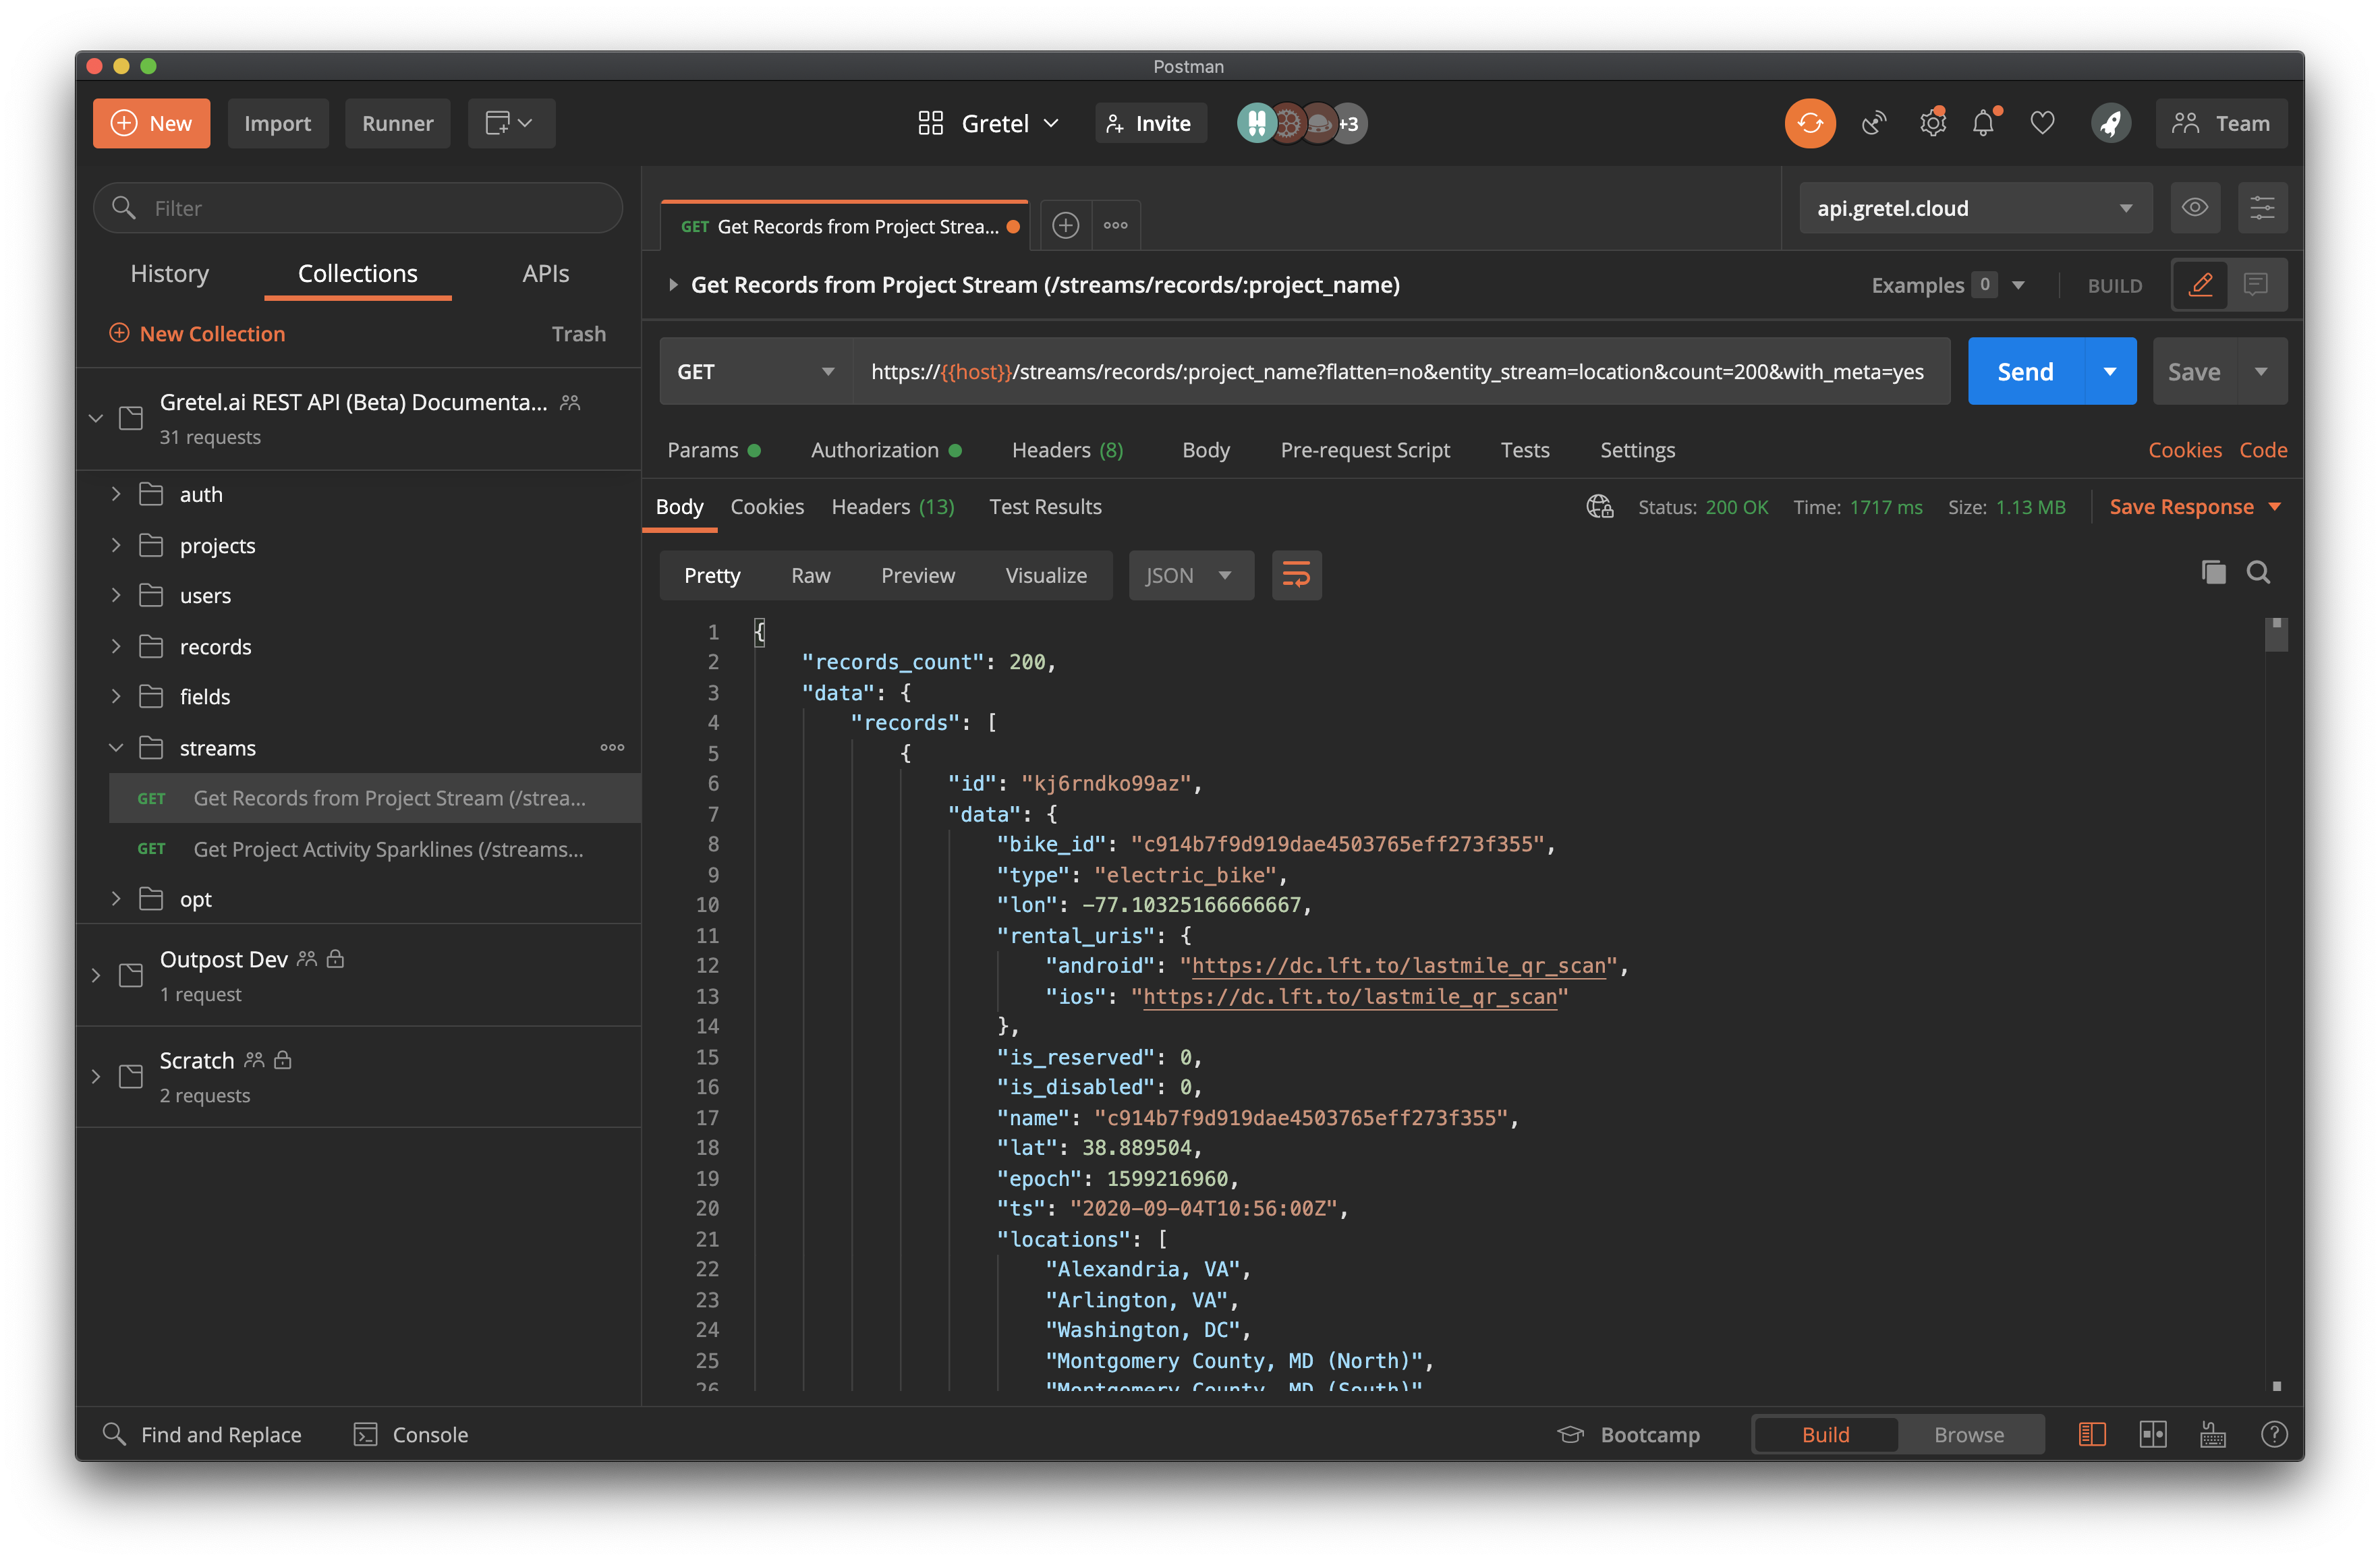Click the rocket upgrade icon

(x=2110, y=123)
